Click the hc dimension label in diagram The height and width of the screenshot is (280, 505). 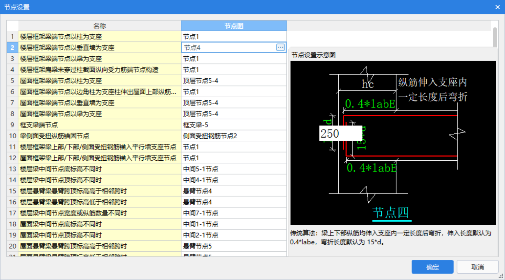[368, 84]
